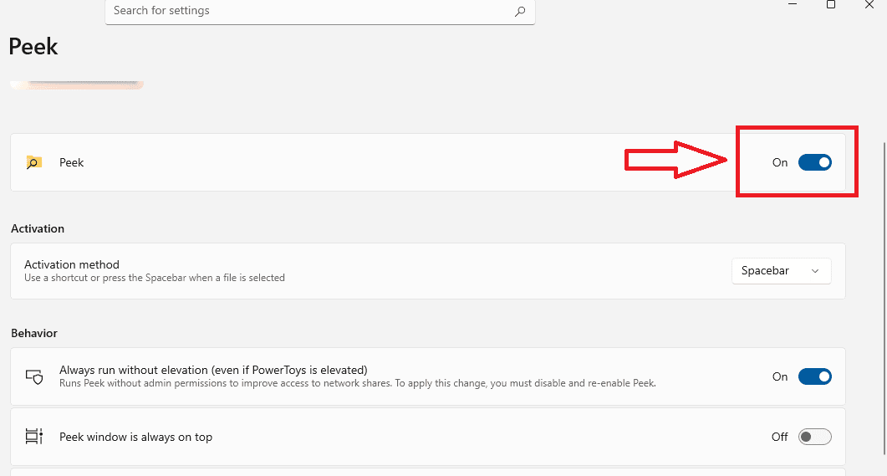Minimize the settings window
This screenshot has width=887, height=476.
(x=793, y=4)
